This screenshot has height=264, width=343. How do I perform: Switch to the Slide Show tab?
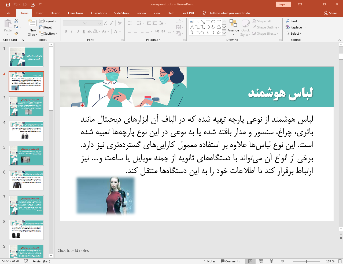121,13
